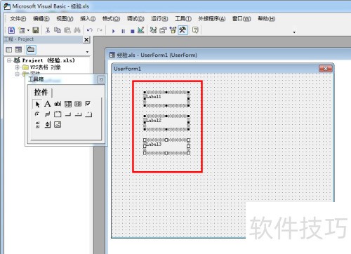Select the Label (A) control tool
This screenshot has height=254, width=351.
pyautogui.click(x=48, y=104)
